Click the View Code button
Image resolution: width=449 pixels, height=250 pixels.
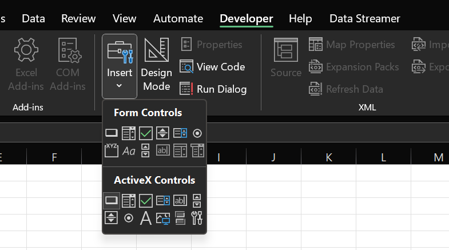point(213,67)
